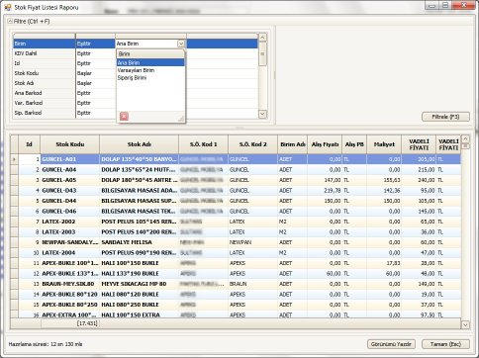Viewport: 479px width, 358px height.
Task: Click the filter list scroll up arrow
Action: [262, 38]
